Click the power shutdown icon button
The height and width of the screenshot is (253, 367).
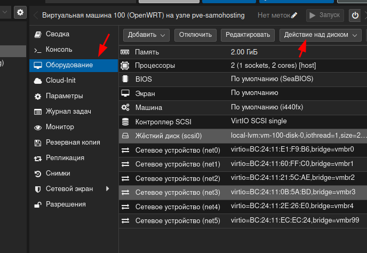coord(355,15)
